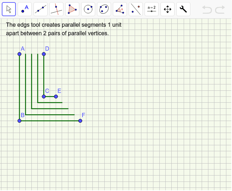This screenshot has height=191, width=232.
Task: Pick the Angle measurement tool
Action: [x=120, y=9]
